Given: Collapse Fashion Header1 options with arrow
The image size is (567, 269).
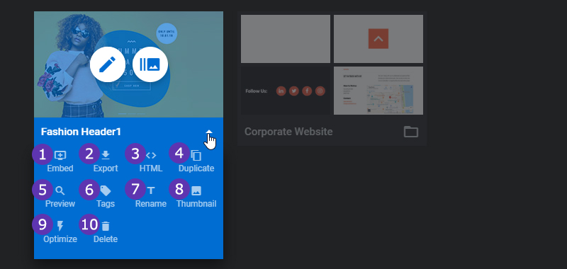Looking at the screenshot, I should tap(209, 132).
